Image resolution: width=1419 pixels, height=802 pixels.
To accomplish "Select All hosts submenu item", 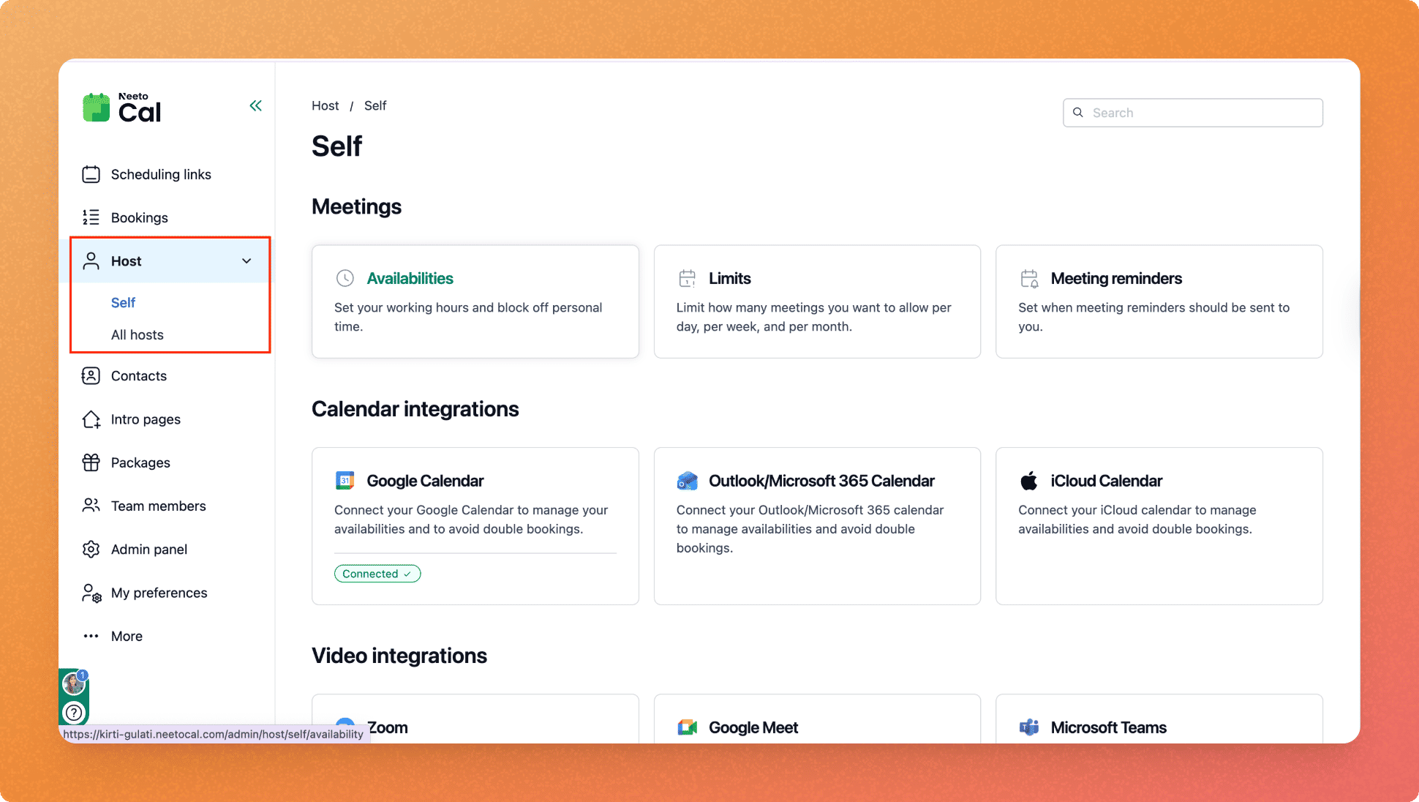I will point(138,334).
